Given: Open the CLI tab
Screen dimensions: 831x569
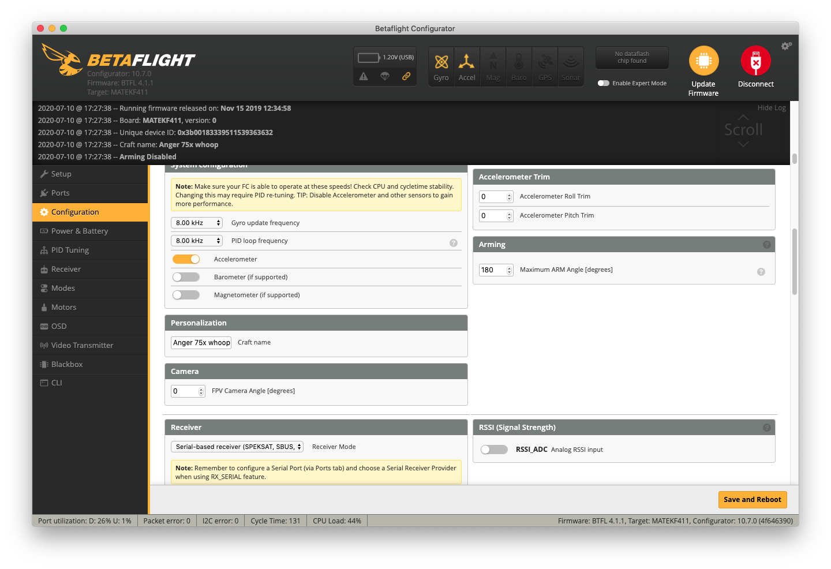Looking at the screenshot, I should 91,383.
